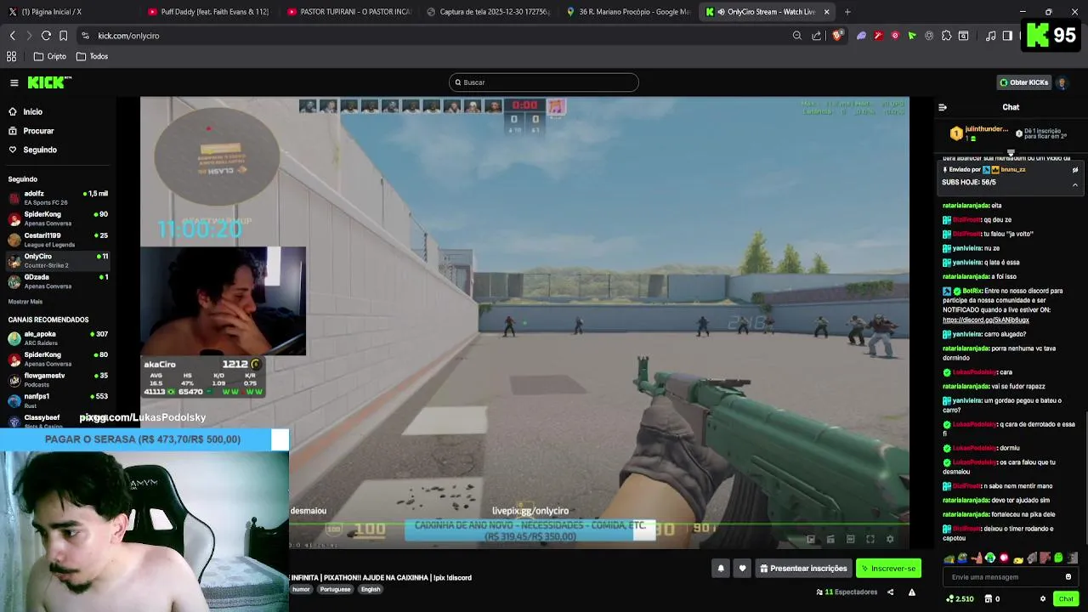Open nanfps1 recommended channel
This screenshot has width=1088, height=612.
coord(58,400)
